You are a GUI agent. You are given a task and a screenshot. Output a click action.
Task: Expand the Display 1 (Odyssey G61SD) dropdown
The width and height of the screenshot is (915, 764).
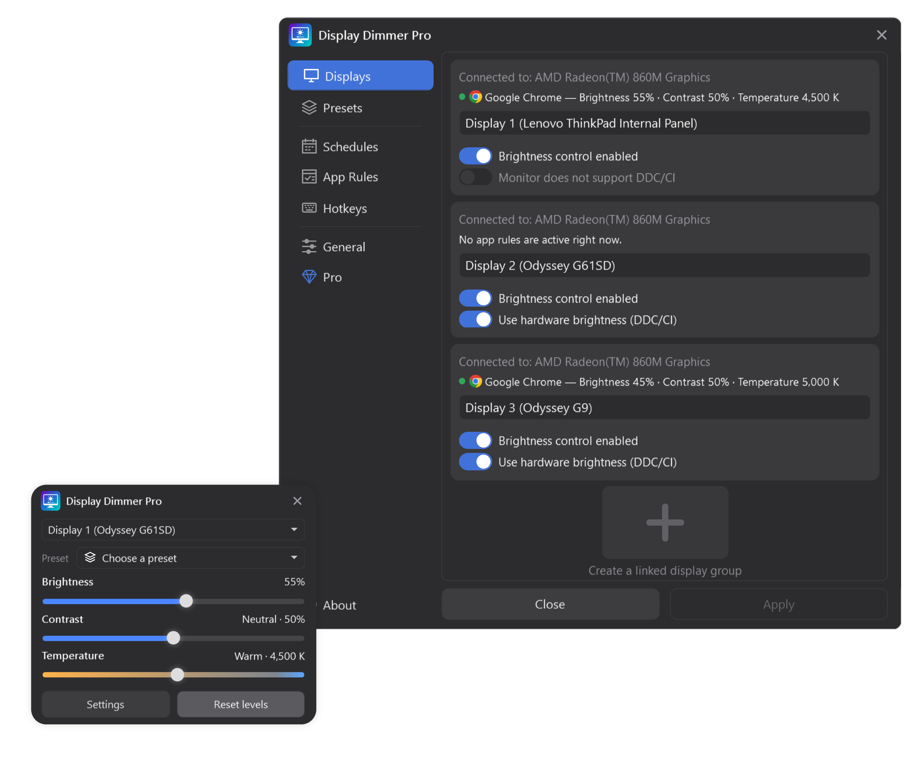pos(173,530)
